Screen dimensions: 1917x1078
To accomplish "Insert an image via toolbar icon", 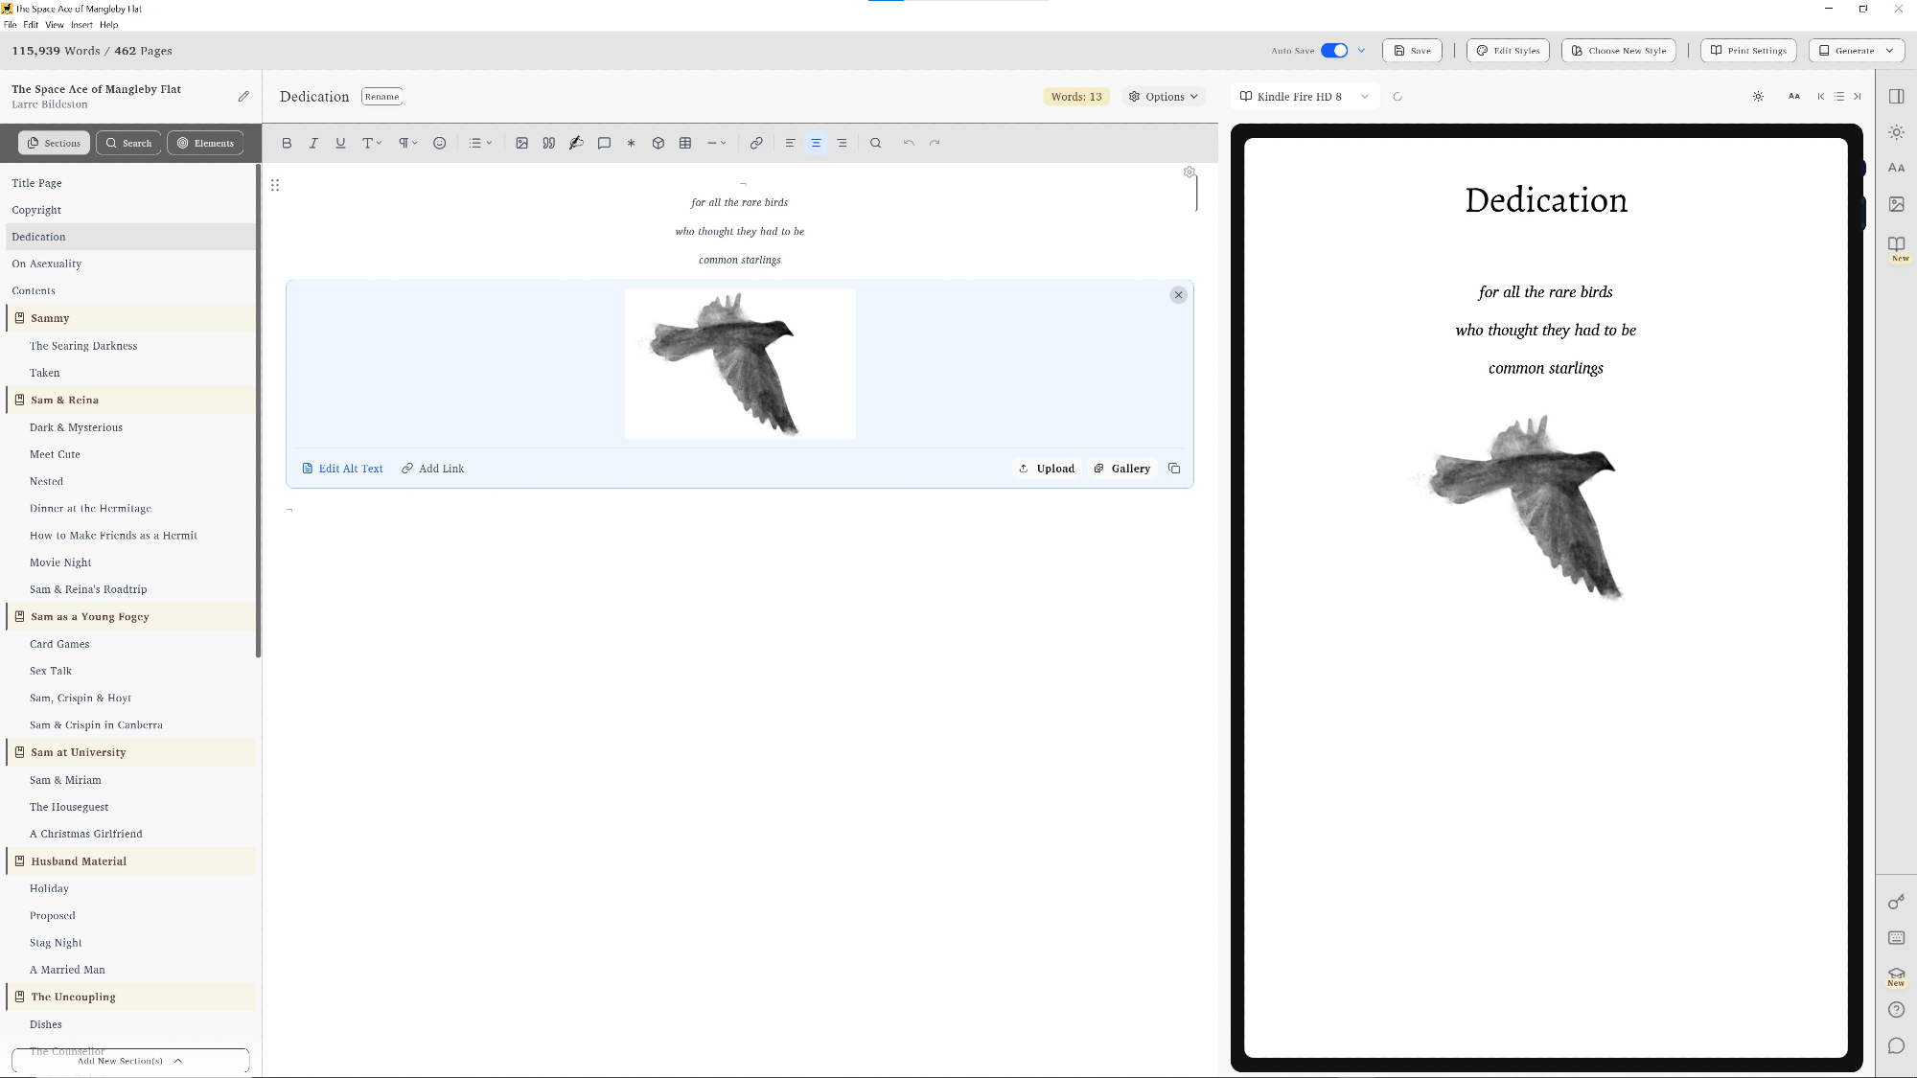I will click(x=521, y=143).
